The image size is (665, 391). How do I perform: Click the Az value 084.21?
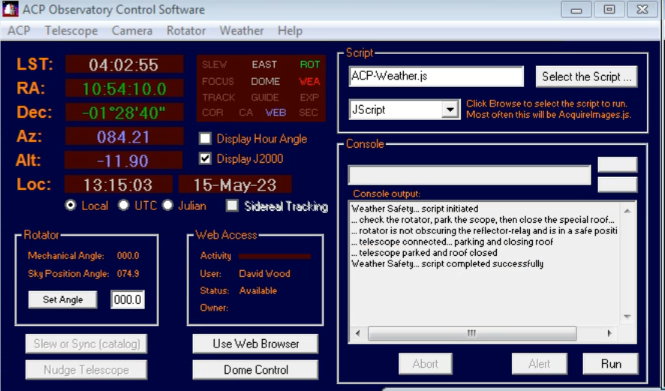(x=124, y=137)
